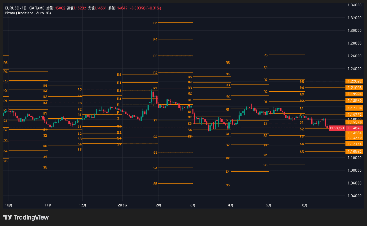Open the Pivots (Traditional, Auto, 15) indicator legend
Viewport: 367px width, 226px height.
point(28,13)
